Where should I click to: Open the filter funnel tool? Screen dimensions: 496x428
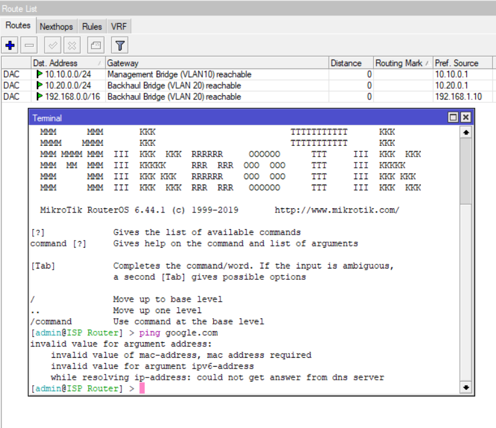pyautogui.click(x=120, y=46)
